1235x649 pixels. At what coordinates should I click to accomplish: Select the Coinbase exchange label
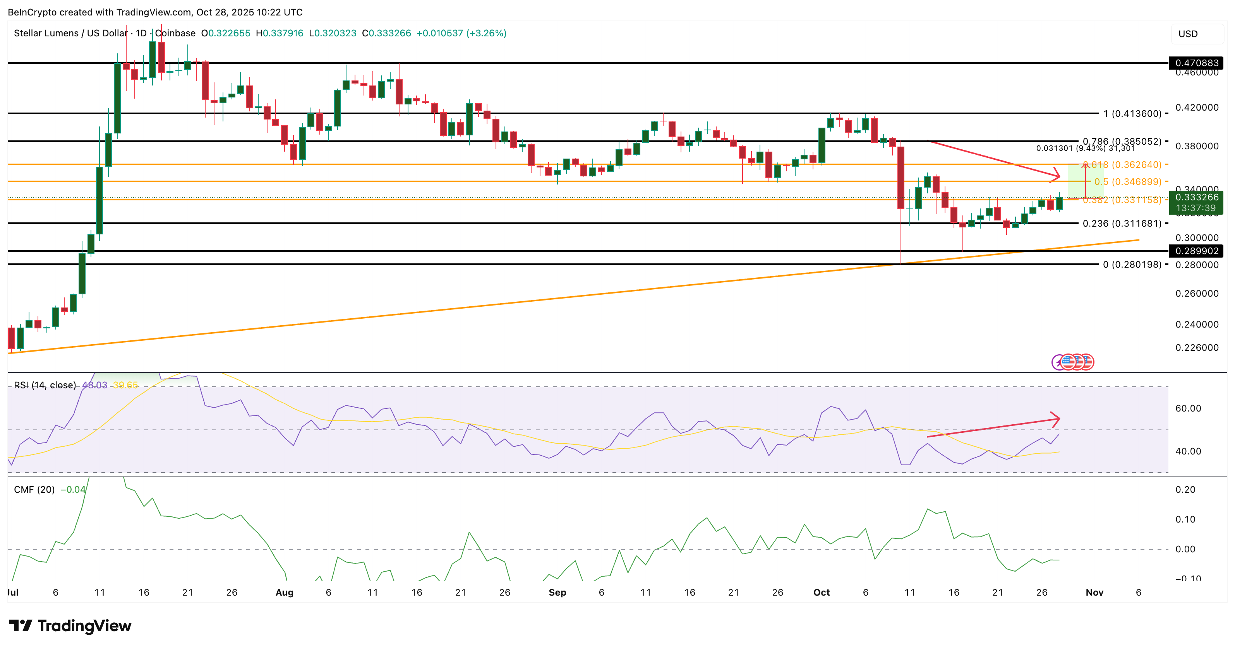pos(175,34)
